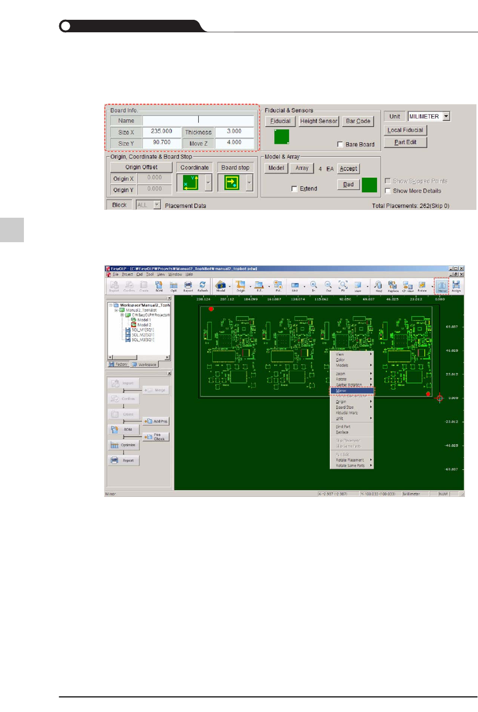Open the Rotate toolbar dropdown arrow
The height and width of the screenshot is (712, 478).
(x=432, y=286)
